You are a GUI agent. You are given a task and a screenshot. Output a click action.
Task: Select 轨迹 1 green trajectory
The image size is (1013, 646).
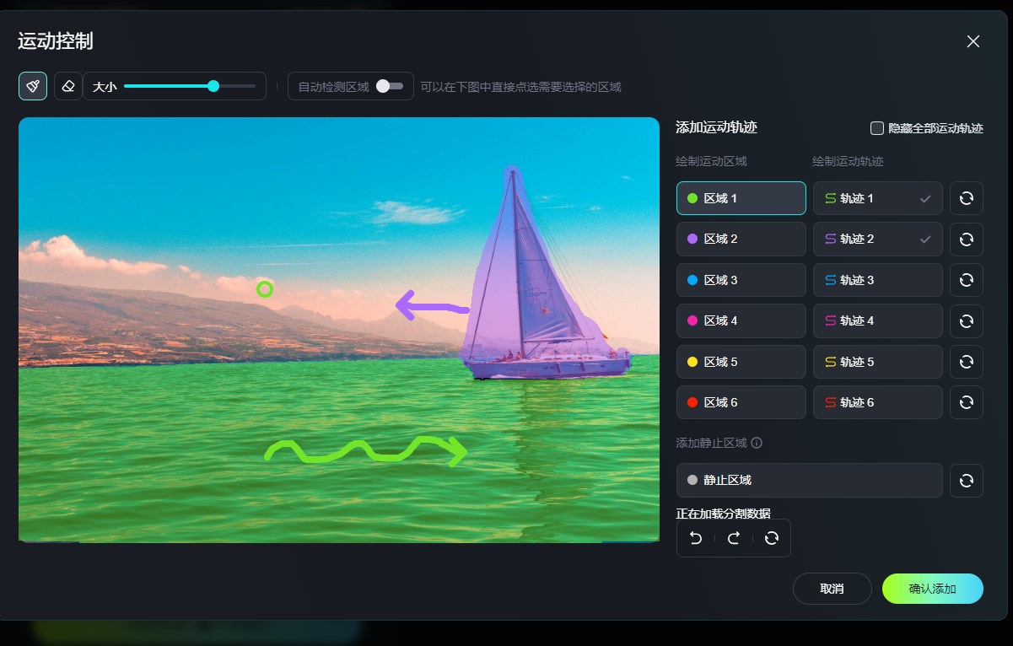click(x=877, y=198)
